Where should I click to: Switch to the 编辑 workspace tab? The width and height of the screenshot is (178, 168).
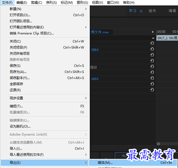click(172, 11)
